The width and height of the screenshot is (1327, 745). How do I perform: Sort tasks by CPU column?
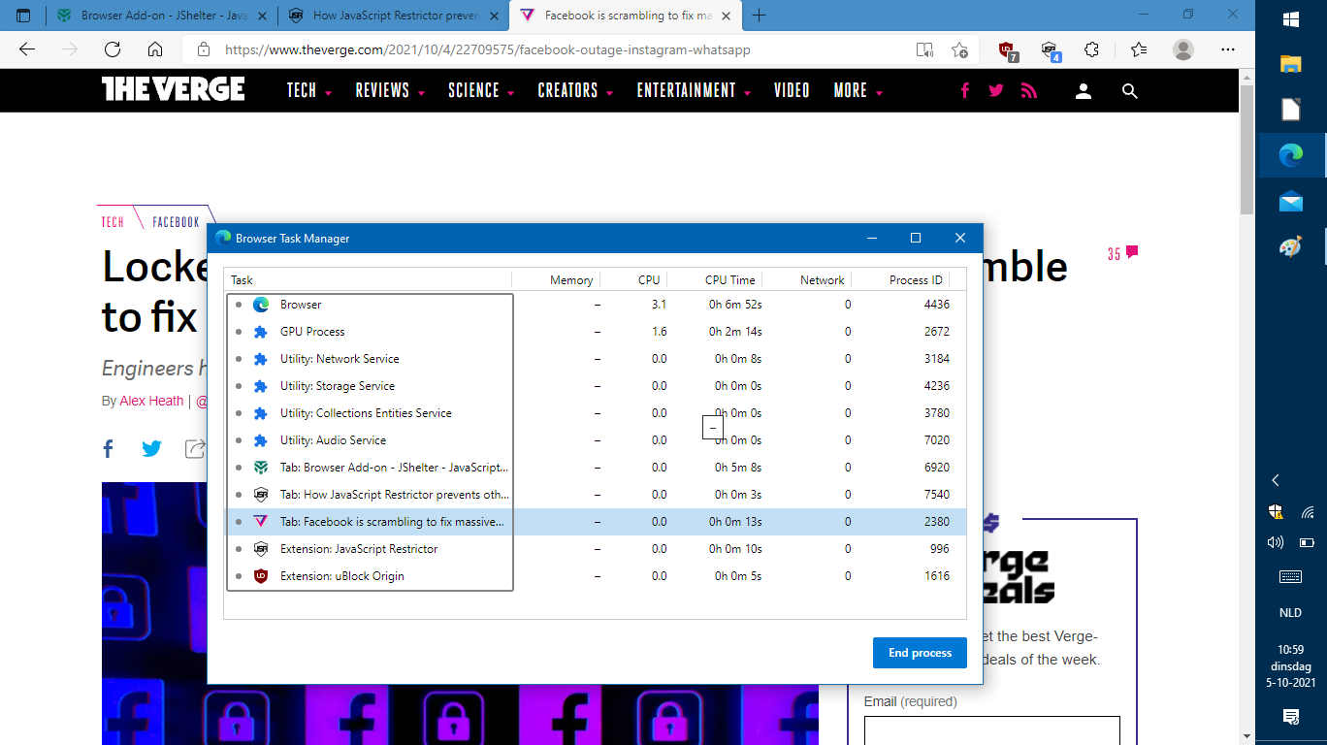[633, 279]
